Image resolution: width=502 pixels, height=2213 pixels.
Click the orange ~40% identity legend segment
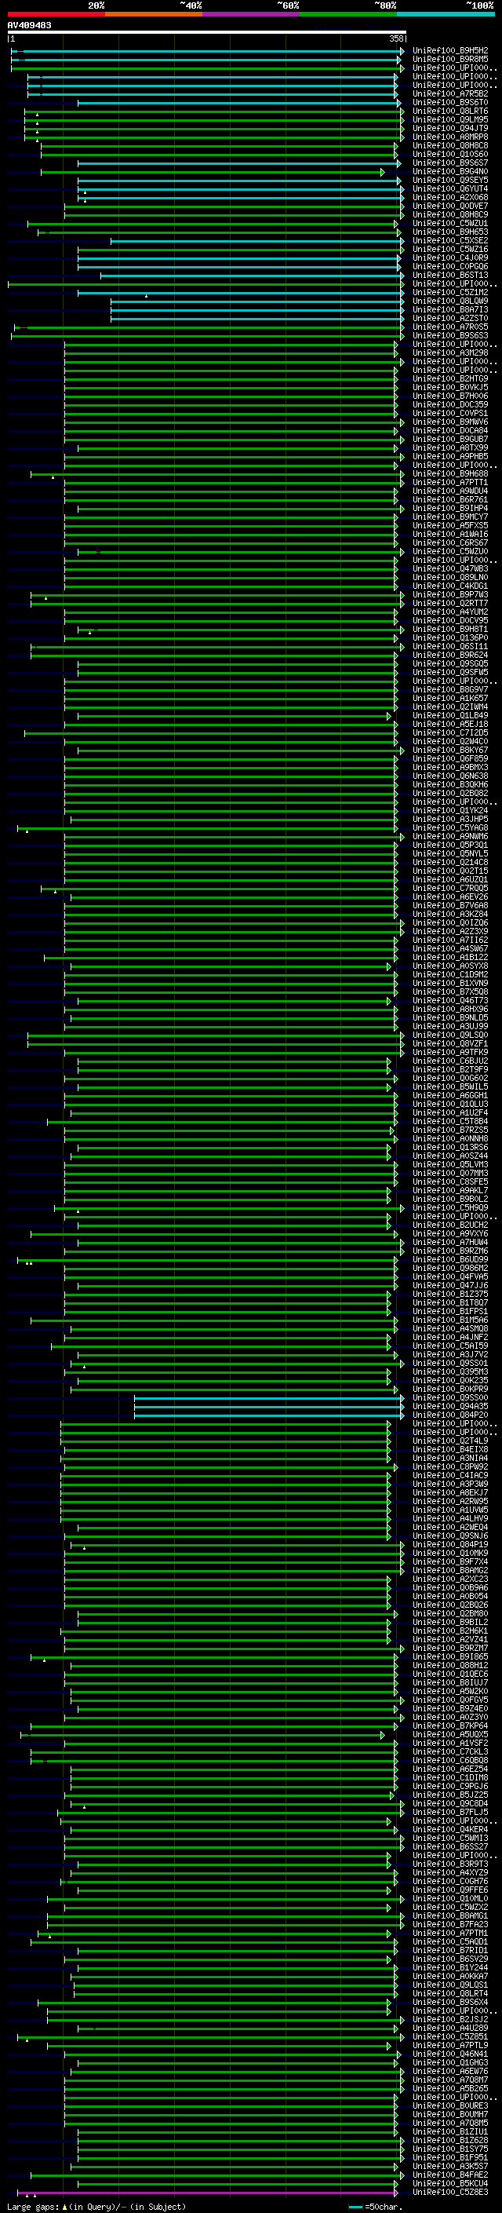[154, 14]
